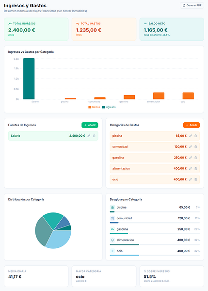Toggle the Ingresos legend item in chart
This screenshot has width=208, height=291.
tap(109, 107)
